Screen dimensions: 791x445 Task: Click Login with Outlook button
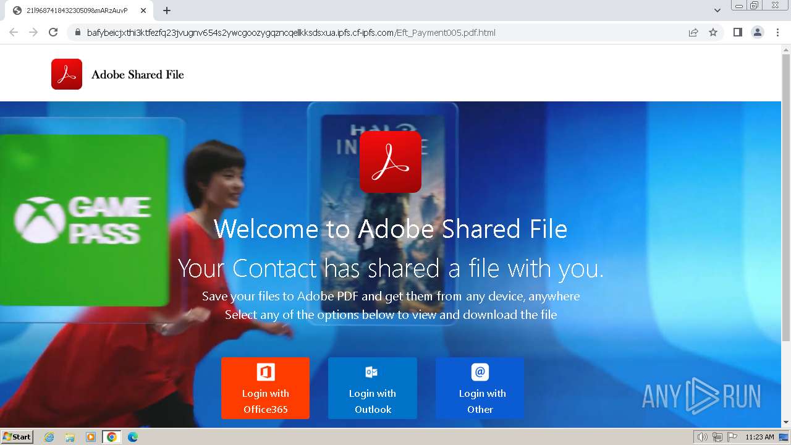[x=373, y=388]
